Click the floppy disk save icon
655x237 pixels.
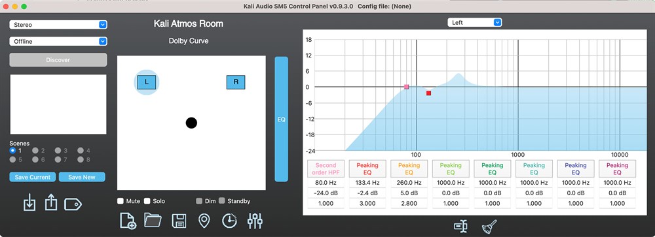point(179,221)
